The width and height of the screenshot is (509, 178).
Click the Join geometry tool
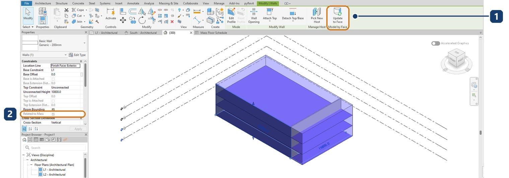pos(77,21)
